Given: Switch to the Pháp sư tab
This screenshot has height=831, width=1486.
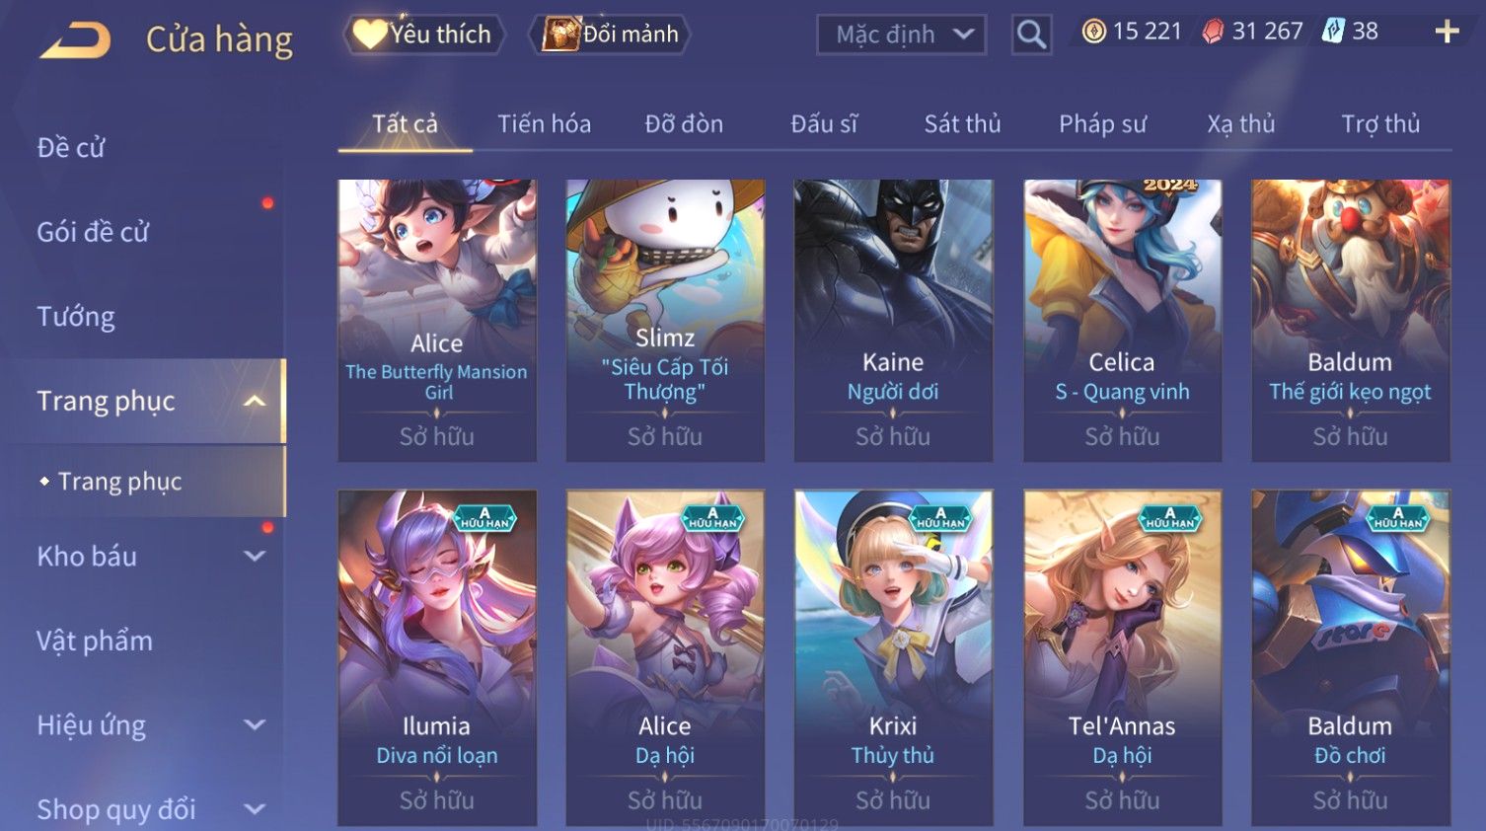Looking at the screenshot, I should 1102,123.
